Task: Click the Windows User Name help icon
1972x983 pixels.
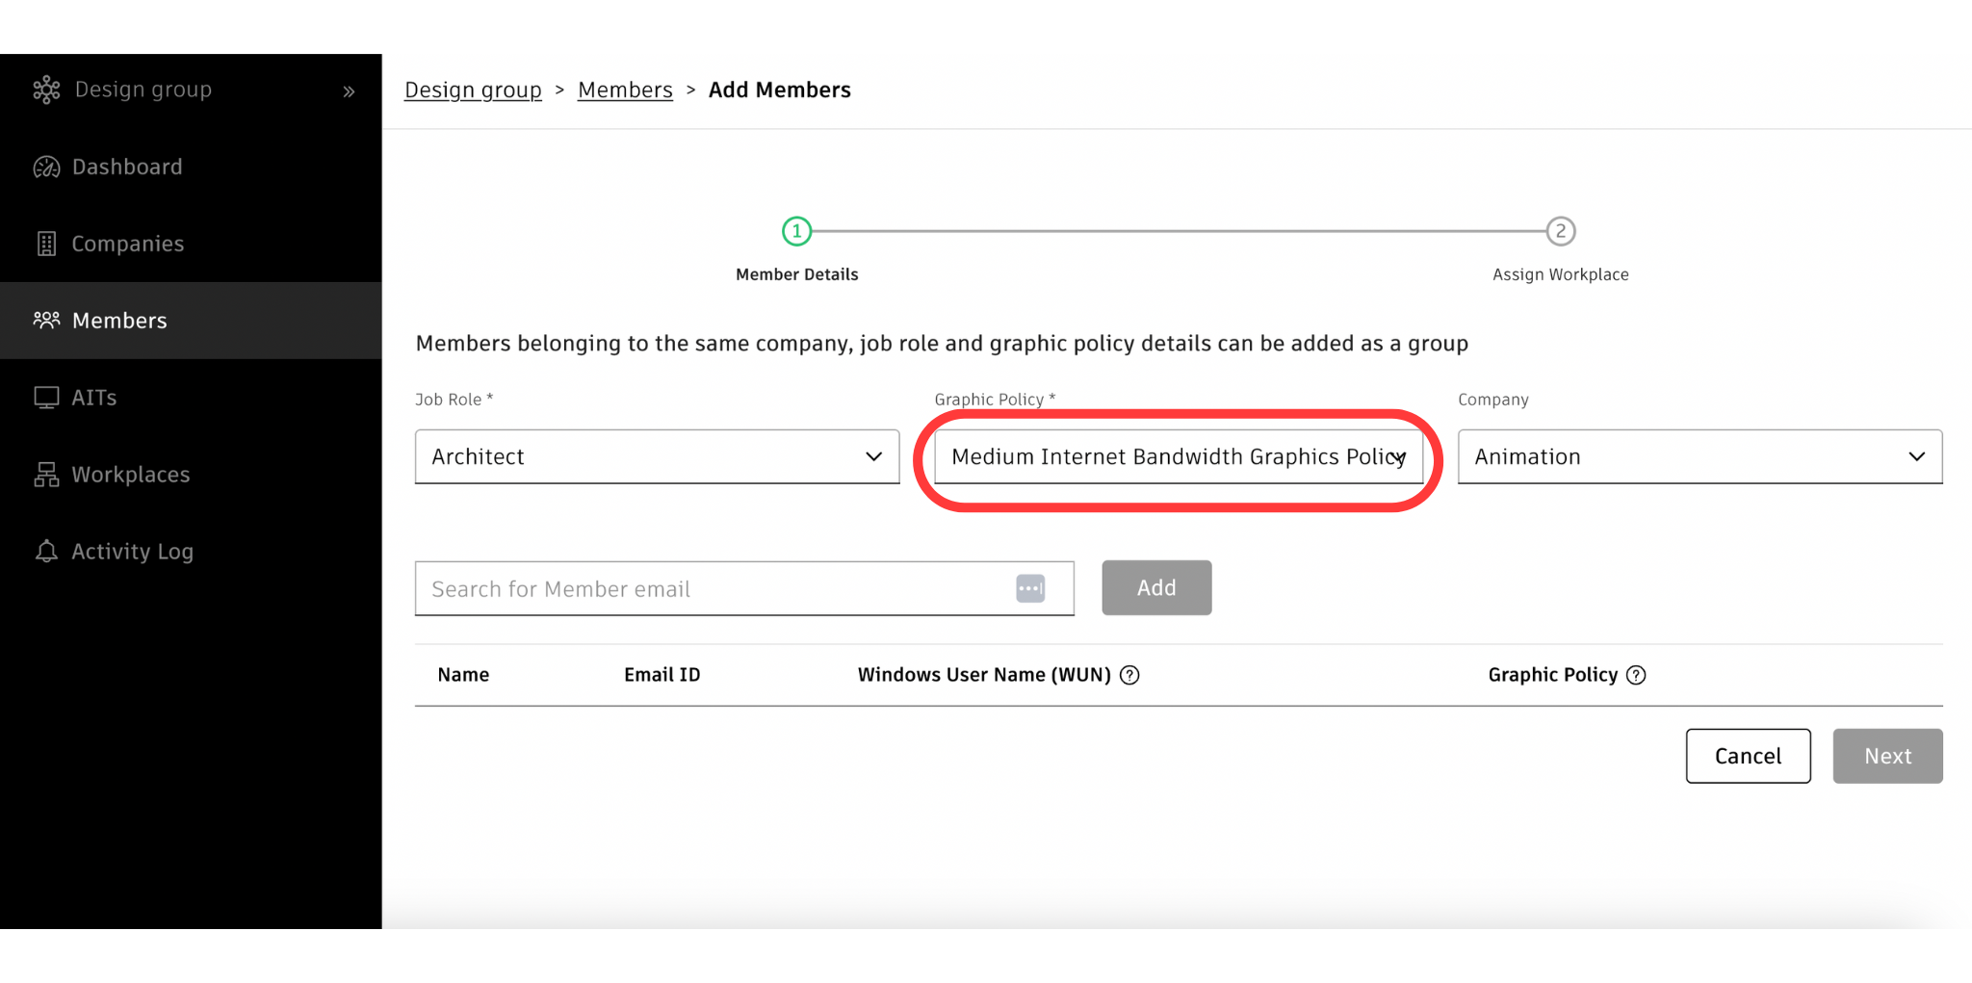Action: click(1129, 675)
